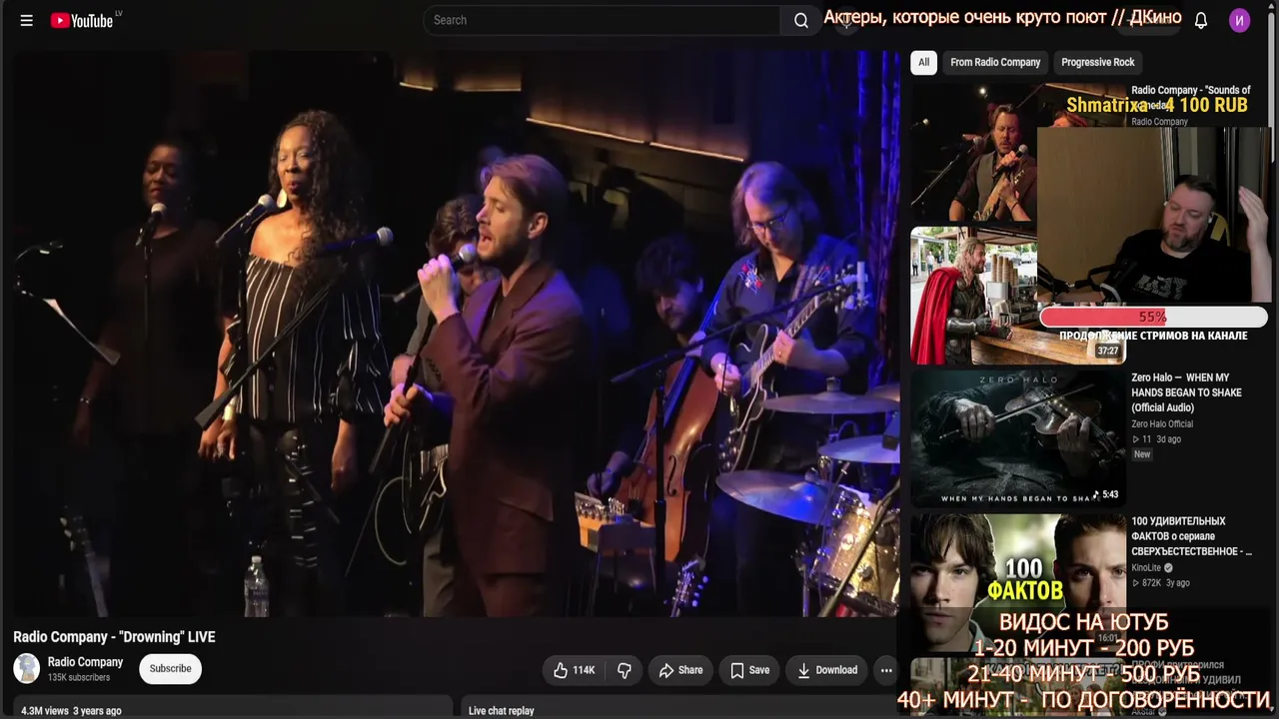Viewport: 1279px width, 719px height.
Task: Open 100 УДИВИТЕЛЬНЫХ ФАКТОВ video title
Action: click(x=1191, y=536)
